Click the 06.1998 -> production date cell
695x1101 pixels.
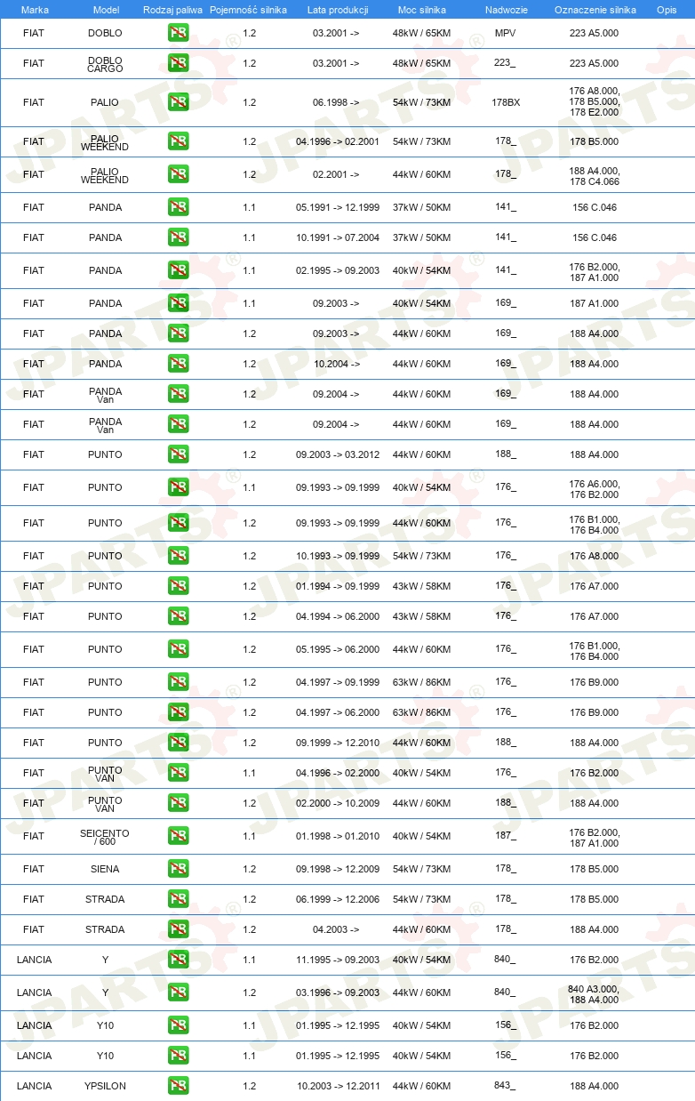(336, 102)
